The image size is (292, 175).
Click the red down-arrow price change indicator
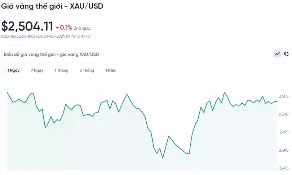tap(57, 28)
